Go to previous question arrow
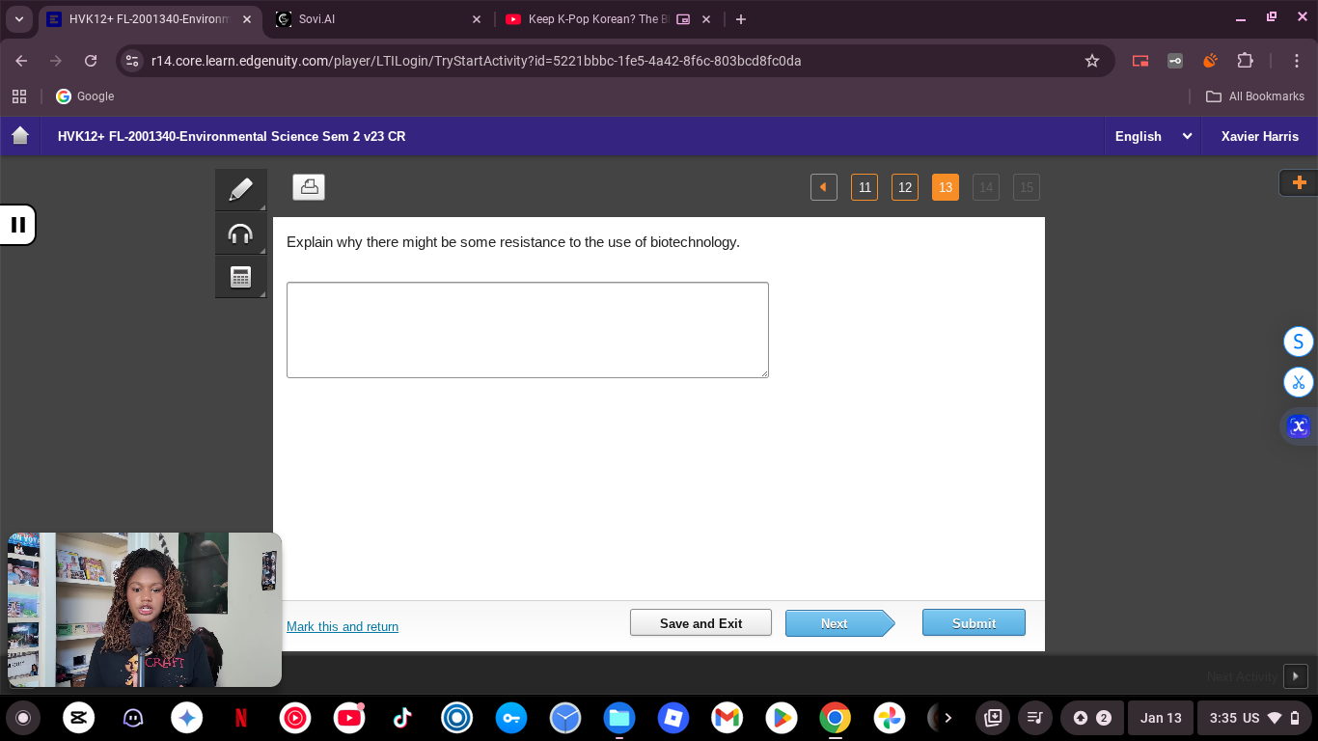The image size is (1318, 741). point(823,187)
